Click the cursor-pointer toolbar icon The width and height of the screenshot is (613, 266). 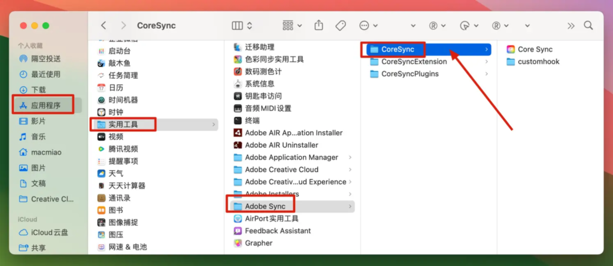(x=465, y=26)
